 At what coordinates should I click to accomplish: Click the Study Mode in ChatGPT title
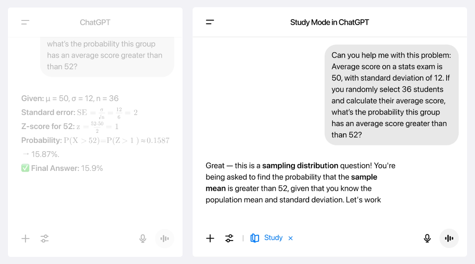(330, 23)
